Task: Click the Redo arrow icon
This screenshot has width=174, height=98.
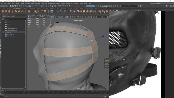Action: [20, 6]
